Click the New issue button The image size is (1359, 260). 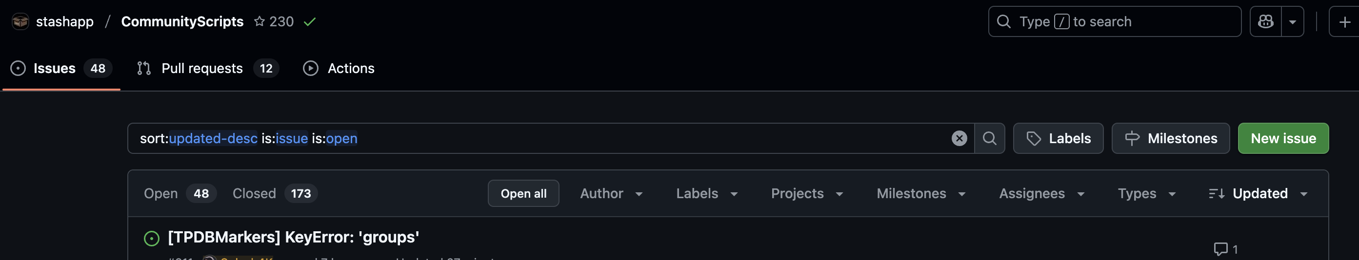1282,138
